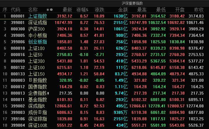Click code 399006
Image resolution: width=209 pixels, height=129 pixels.
pos(18,42)
